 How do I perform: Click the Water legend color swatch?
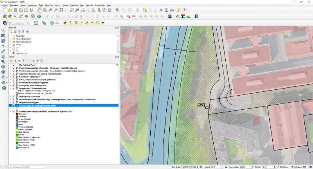(x=16, y=124)
